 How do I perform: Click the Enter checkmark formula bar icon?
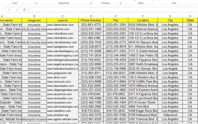pyautogui.click(x=17, y=10)
